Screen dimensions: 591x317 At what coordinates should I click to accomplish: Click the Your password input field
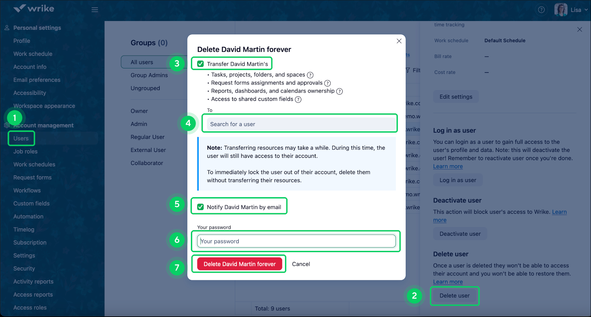(295, 241)
